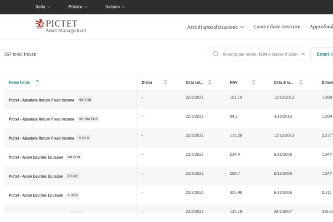Click the Data di la... column header label
Image resolution: width=333 pixels, height=222 pixels.
click(284, 82)
